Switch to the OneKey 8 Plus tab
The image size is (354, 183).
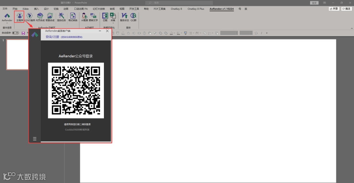point(196,9)
